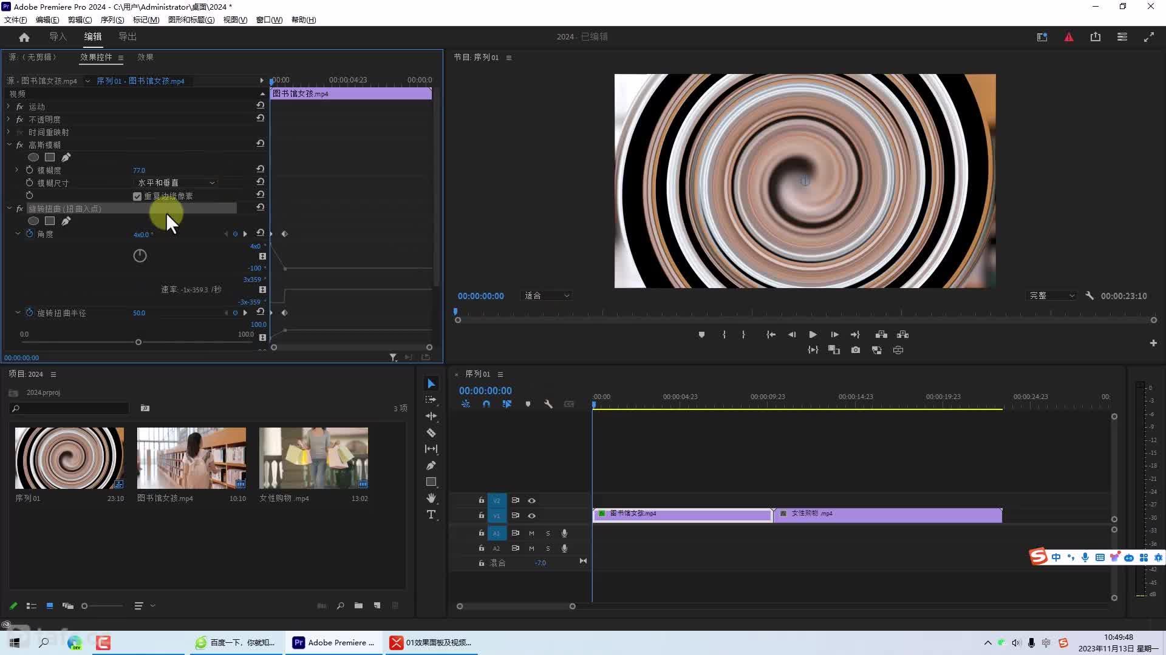The height and width of the screenshot is (655, 1166).
Task: Expand Motion effect properties
Action: (9, 106)
